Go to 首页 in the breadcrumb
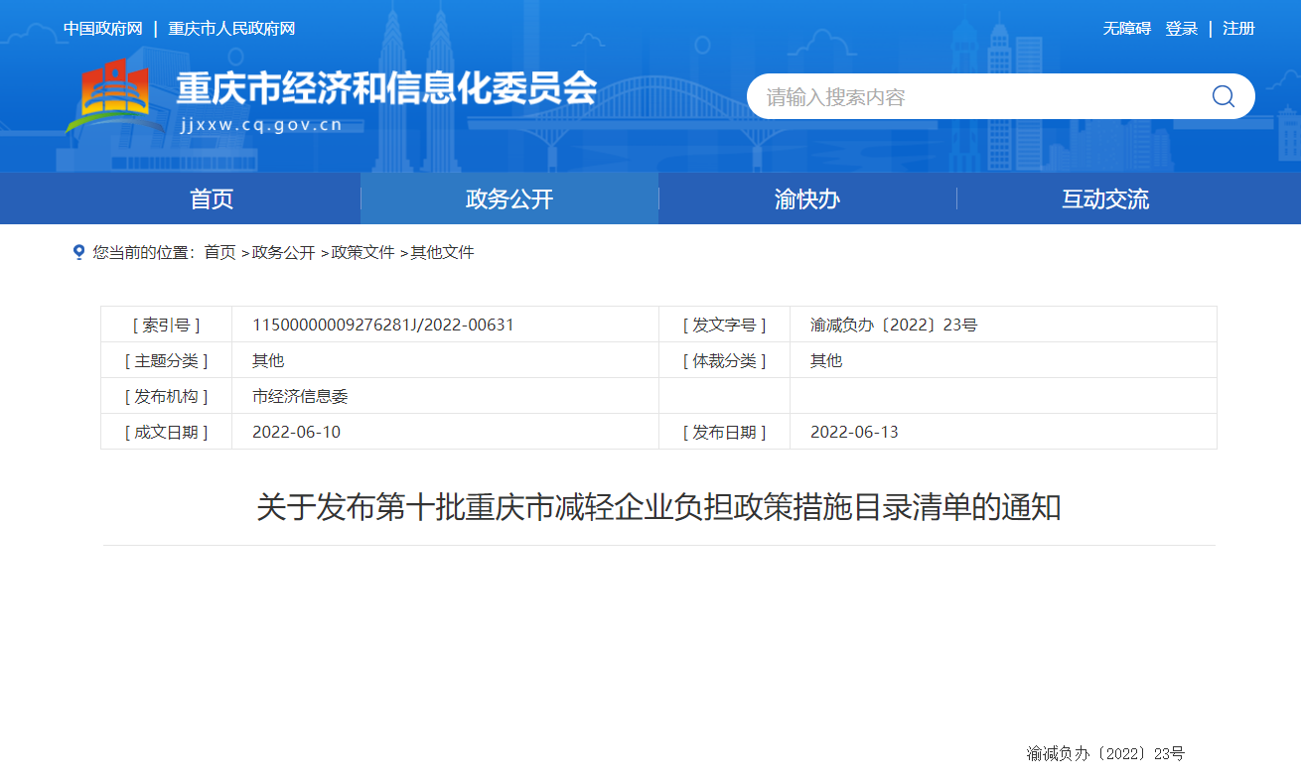The image size is (1301, 784). [x=219, y=252]
